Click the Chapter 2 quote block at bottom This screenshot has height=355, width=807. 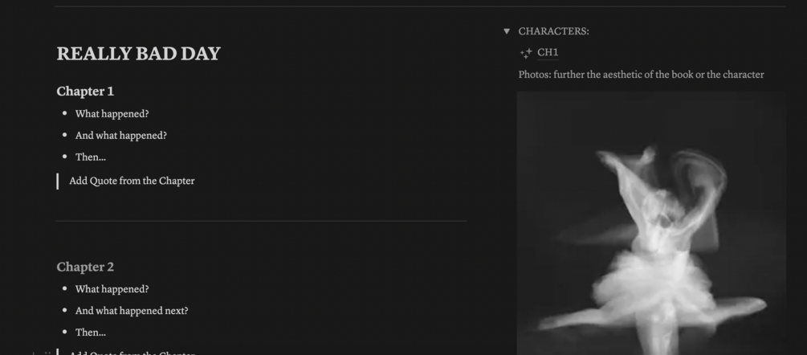(x=132, y=353)
